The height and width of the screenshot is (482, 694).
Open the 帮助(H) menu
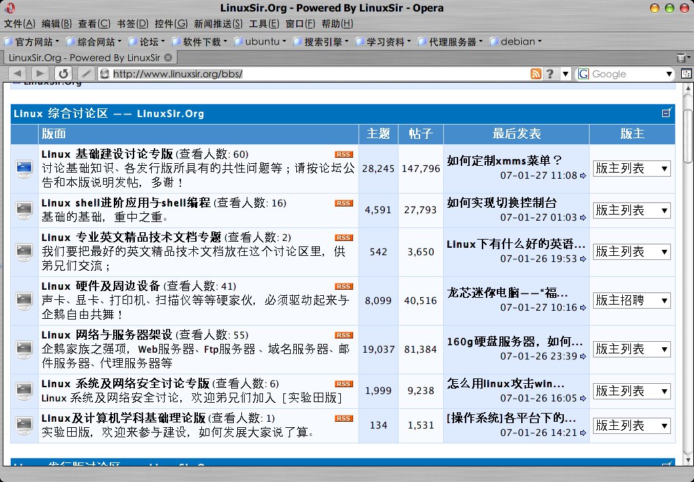pos(338,24)
